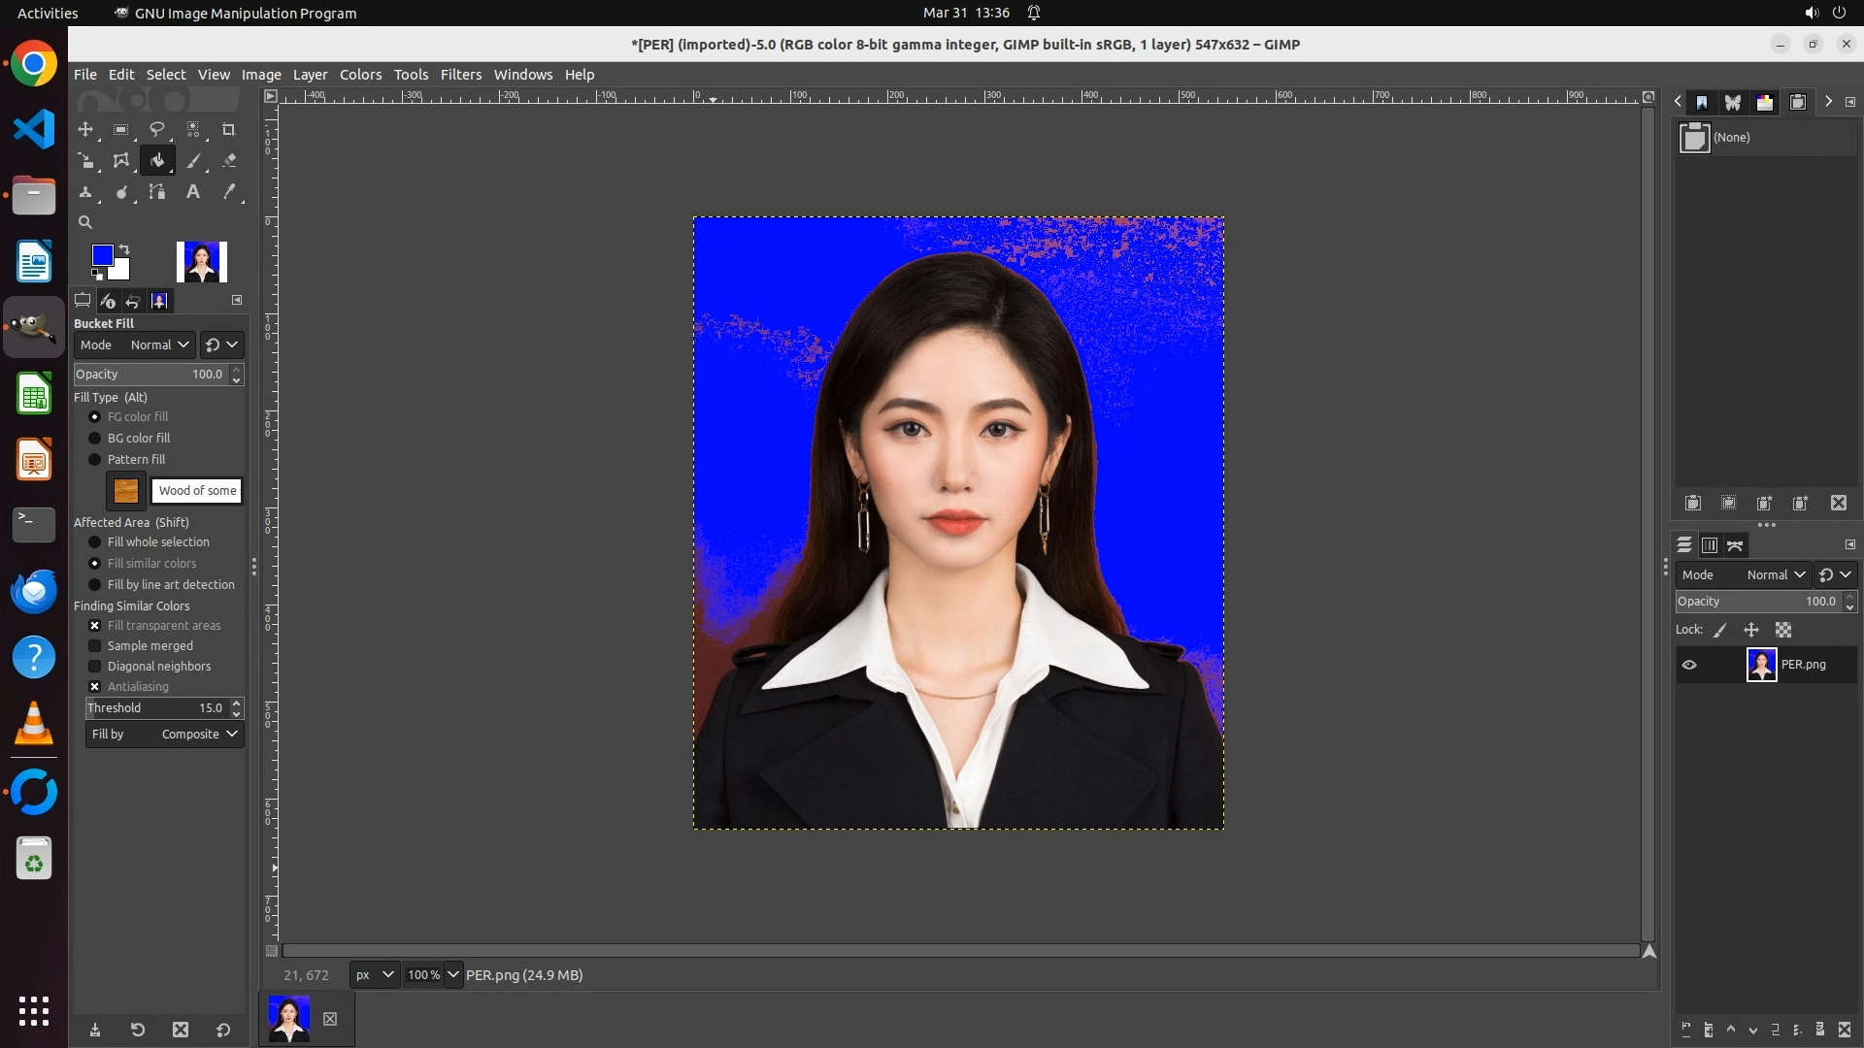Click the blue foreground color swatch
The height and width of the screenshot is (1048, 1864).
click(x=101, y=255)
